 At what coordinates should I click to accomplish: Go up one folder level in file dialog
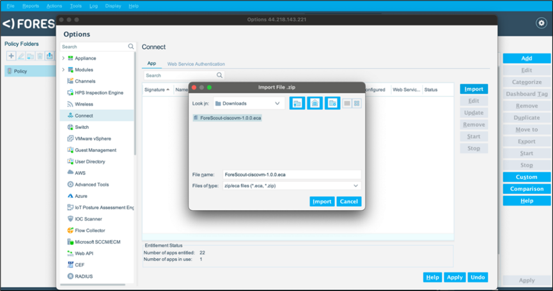[x=297, y=103]
